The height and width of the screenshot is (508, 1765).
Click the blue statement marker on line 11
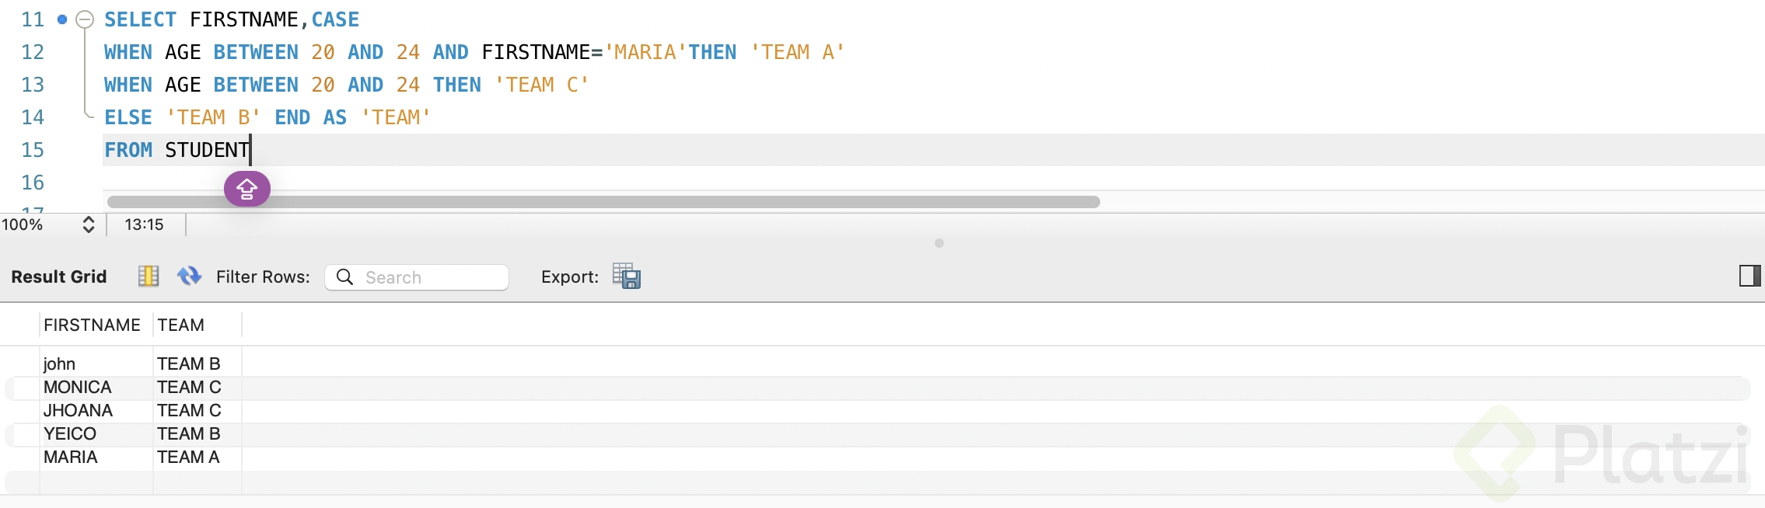pyautogui.click(x=62, y=19)
